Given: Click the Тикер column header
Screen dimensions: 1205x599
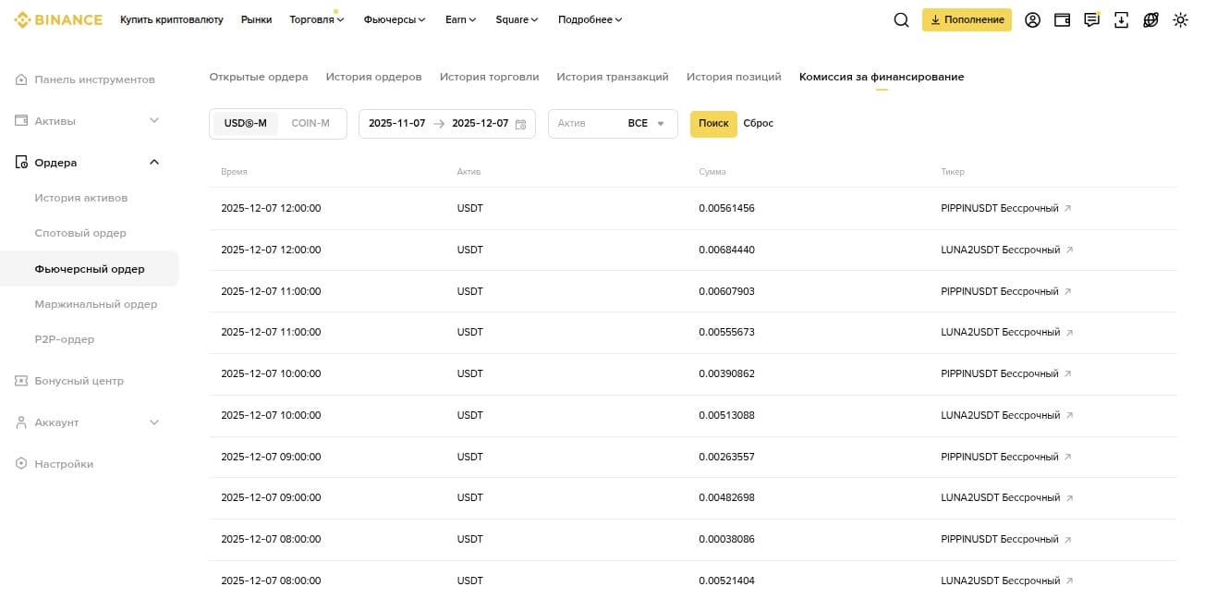Looking at the screenshot, I should 953,172.
